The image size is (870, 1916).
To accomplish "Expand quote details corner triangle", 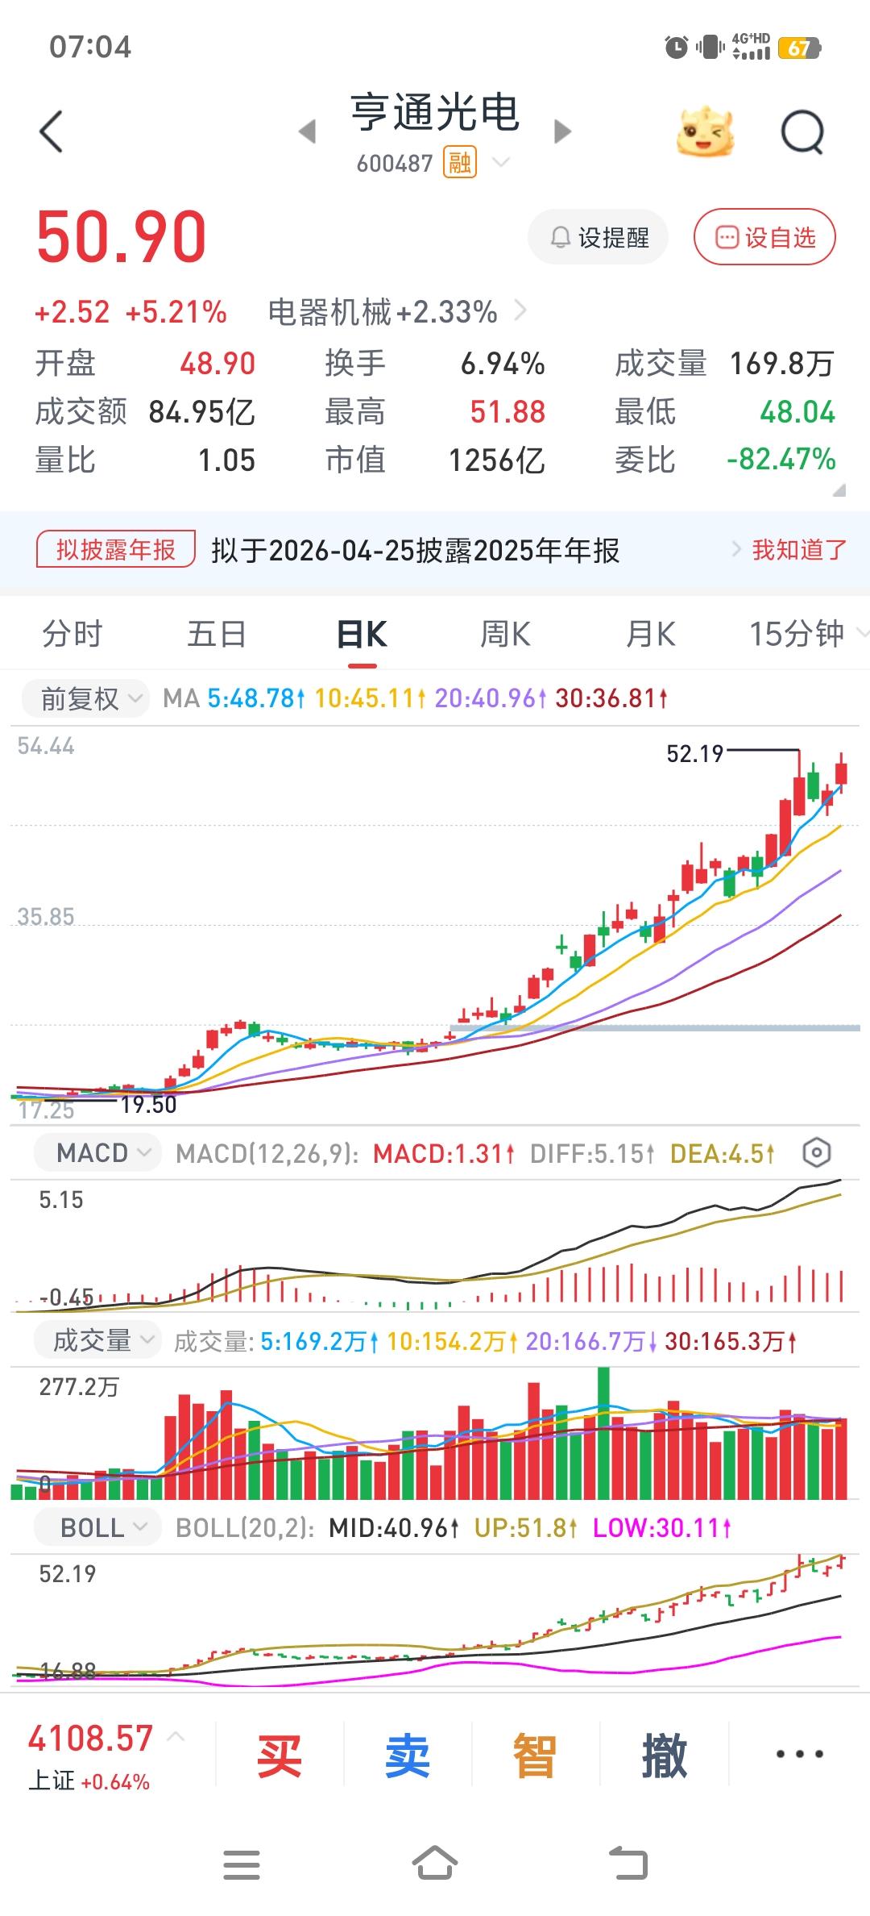I will point(839,489).
